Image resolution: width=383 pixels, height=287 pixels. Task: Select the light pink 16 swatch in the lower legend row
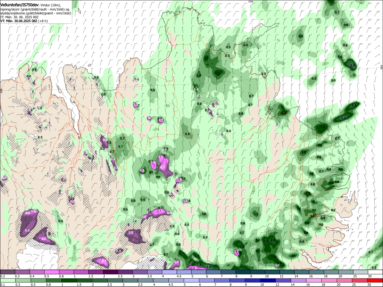tap(314, 281)
